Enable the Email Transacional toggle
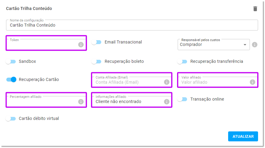Viewport: 265px width, 148px height. click(x=96, y=42)
